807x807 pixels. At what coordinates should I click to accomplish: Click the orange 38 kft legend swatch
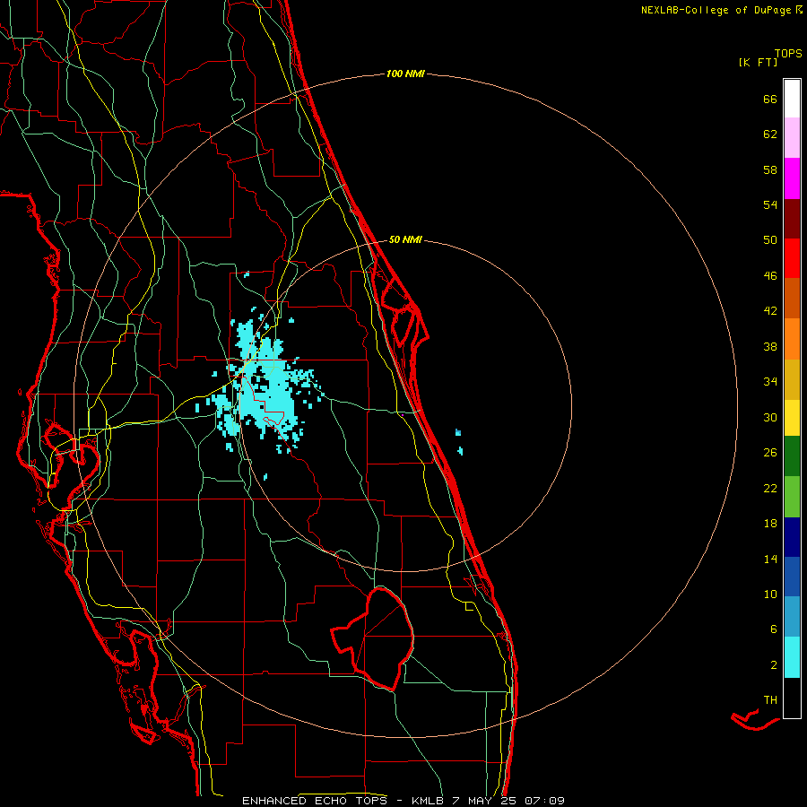coord(792,339)
